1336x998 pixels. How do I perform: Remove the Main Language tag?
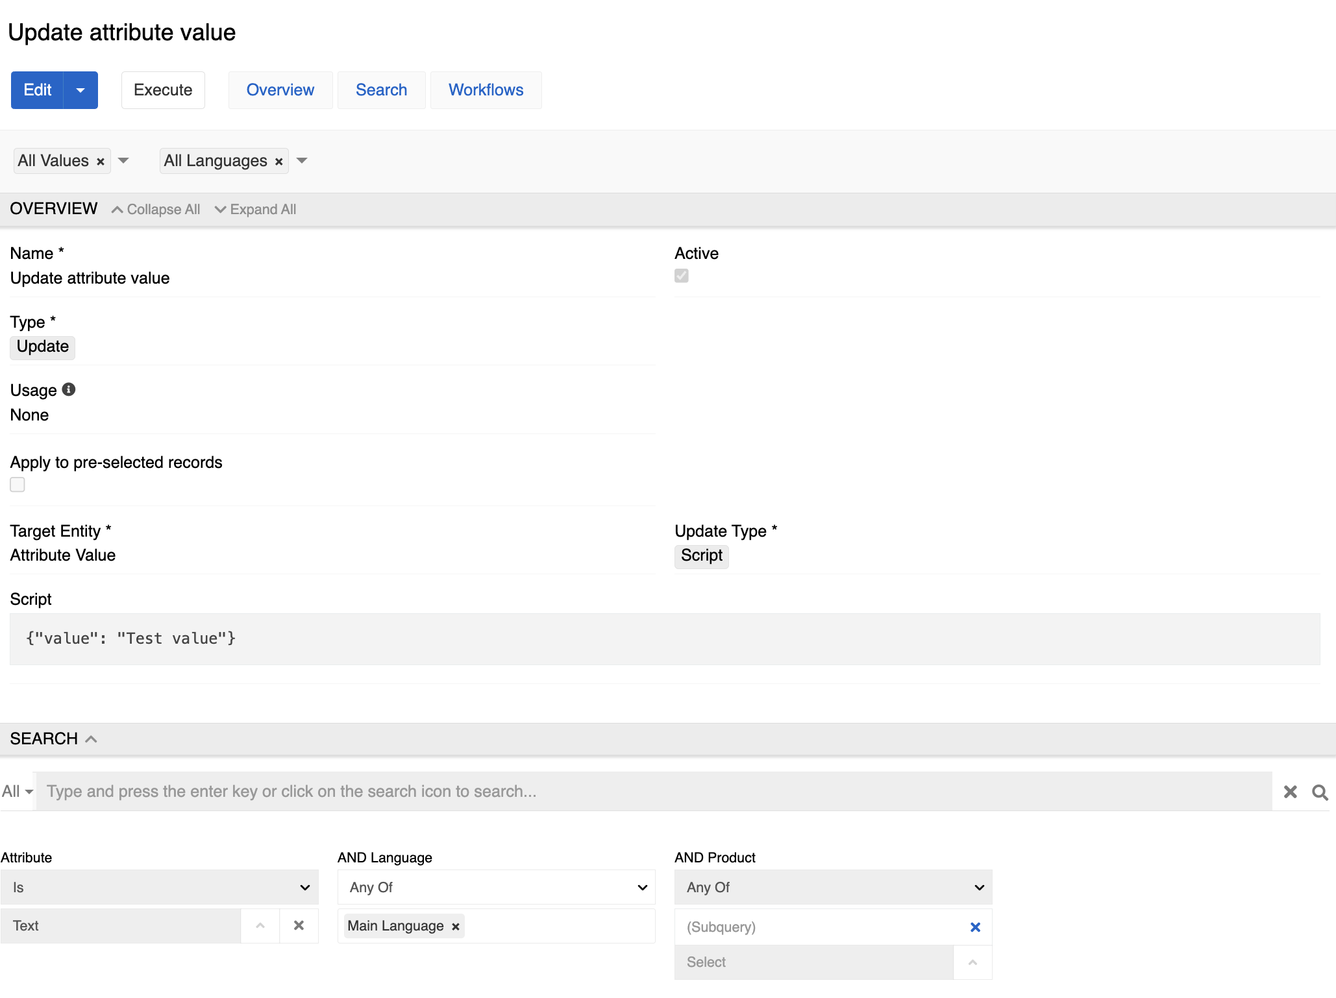click(x=456, y=927)
